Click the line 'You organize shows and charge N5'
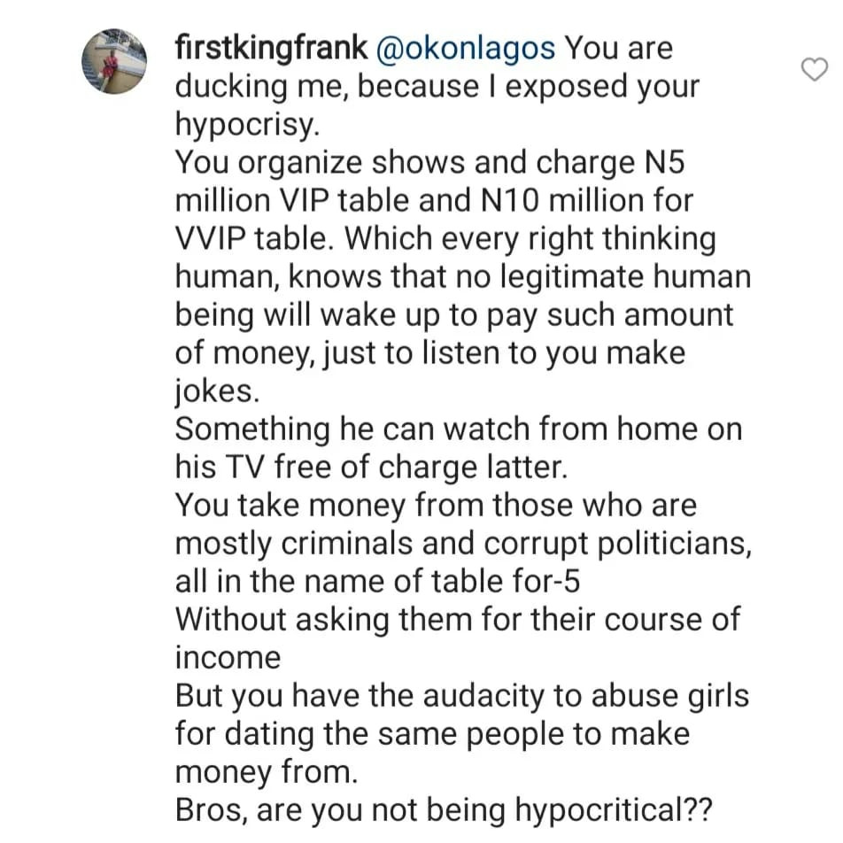The image size is (843, 843). click(429, 163)
